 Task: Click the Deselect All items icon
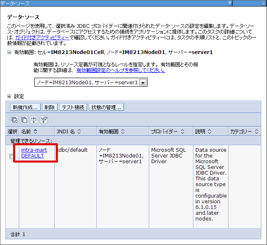[24, 120]
